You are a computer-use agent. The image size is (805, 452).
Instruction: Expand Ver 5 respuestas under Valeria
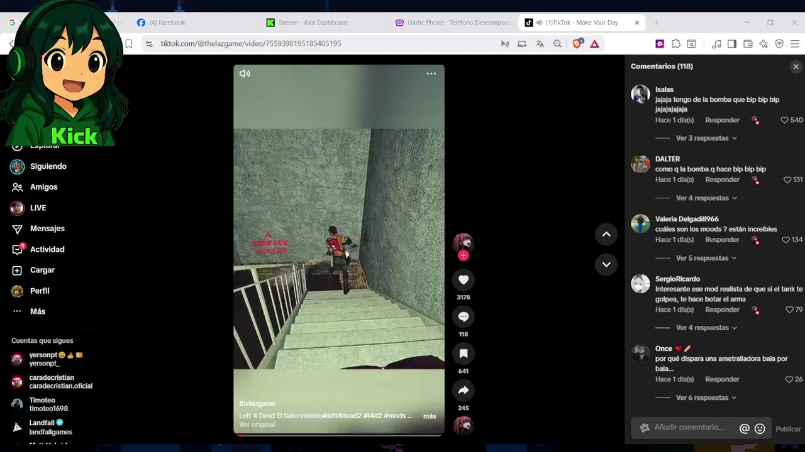(x=706, y=258)
